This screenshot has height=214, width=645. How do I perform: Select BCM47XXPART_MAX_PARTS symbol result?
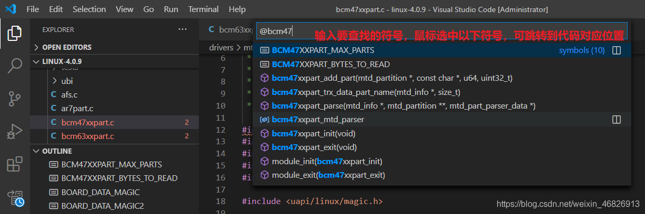pyautogui.click(x=442, y=50)
